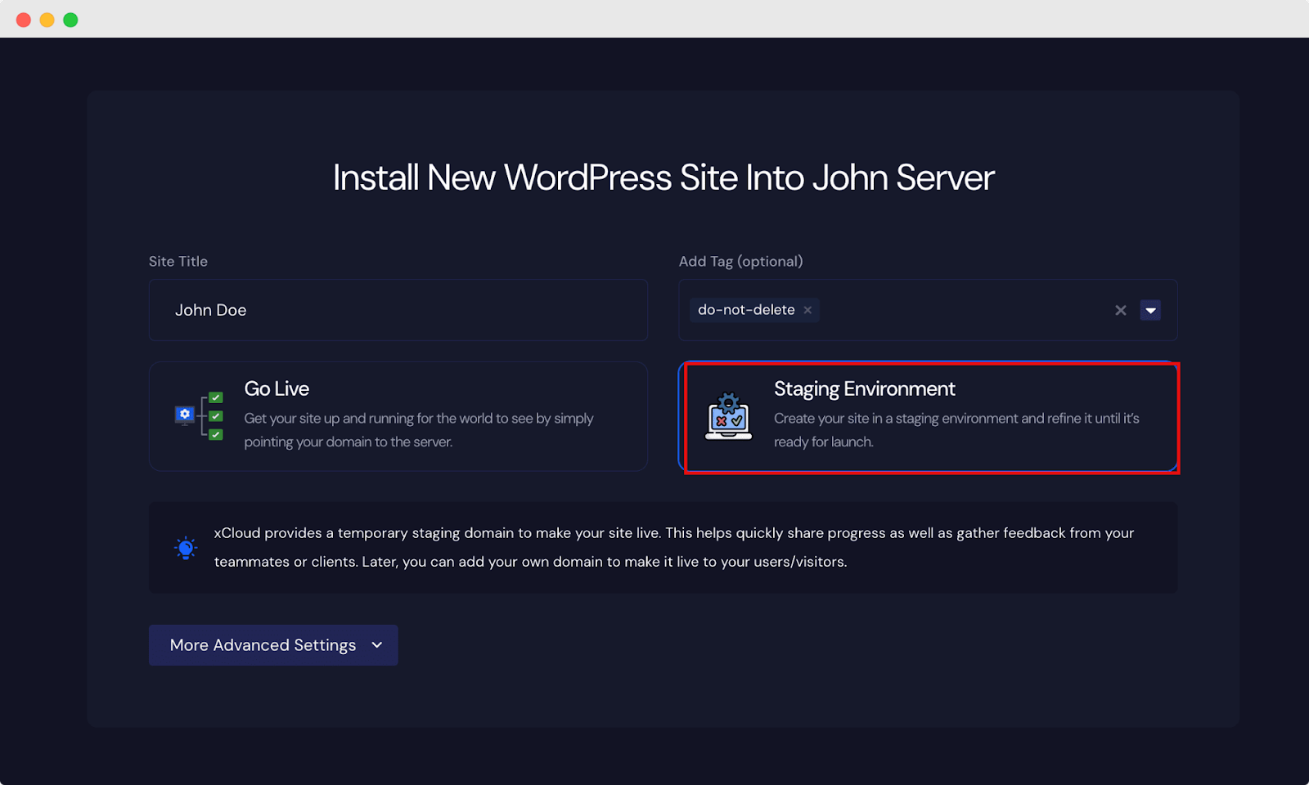Click the X to clear all selected tags
This screenshot has width=1309, height=785.
[1120, 310]
